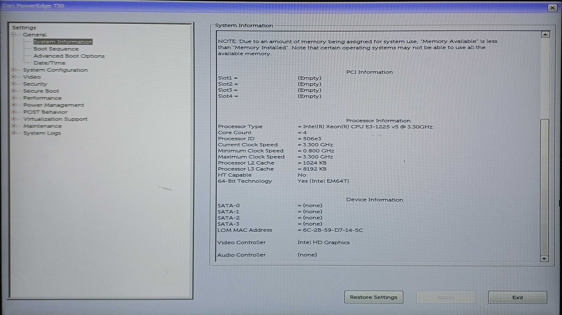Expand the Performance section
The width and height of the screenshot is (562, 315).
pyautogui.click(x=15, y=98)
